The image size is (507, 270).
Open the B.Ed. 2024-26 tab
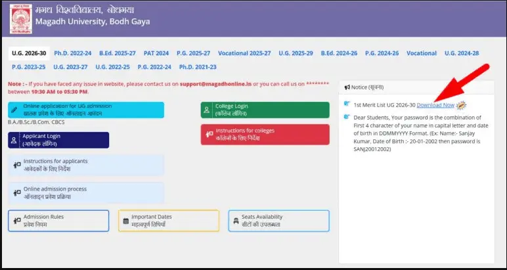click(x=339, y=53)
